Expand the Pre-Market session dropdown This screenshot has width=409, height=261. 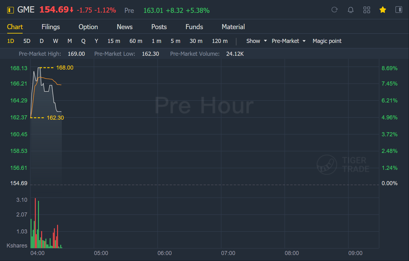289,41
